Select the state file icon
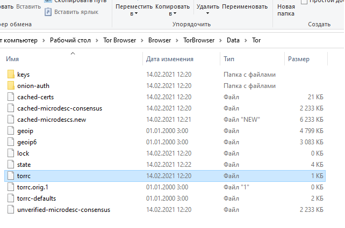This screenshot has width=345, height=228. point(11,164)
